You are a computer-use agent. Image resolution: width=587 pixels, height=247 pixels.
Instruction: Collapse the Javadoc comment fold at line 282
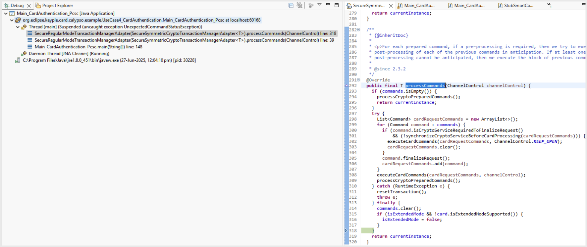coord(358,30)
